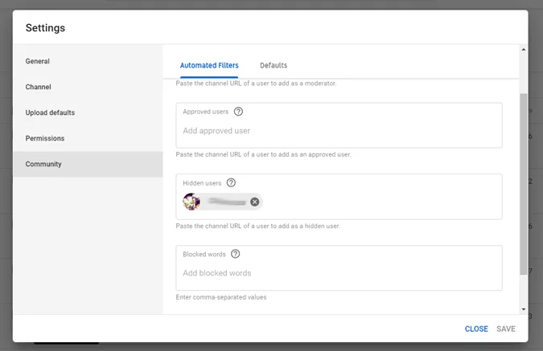The image size is (543, 351).
Task: Focus the Add approved user field
Action: (338, 131)
